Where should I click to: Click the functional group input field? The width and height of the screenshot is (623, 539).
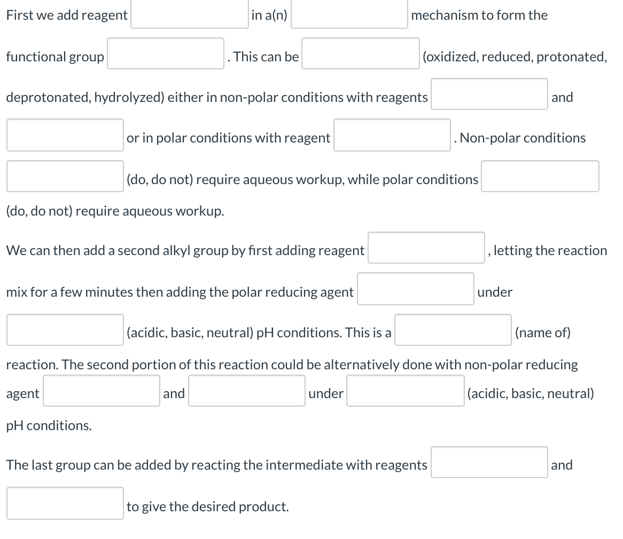(x=165, y=53)
